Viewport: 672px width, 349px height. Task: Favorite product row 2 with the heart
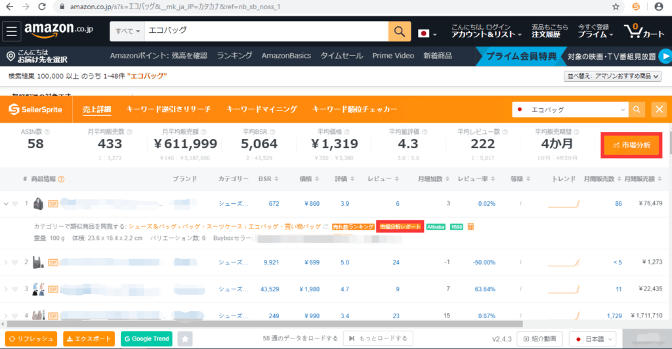[15, 262]
